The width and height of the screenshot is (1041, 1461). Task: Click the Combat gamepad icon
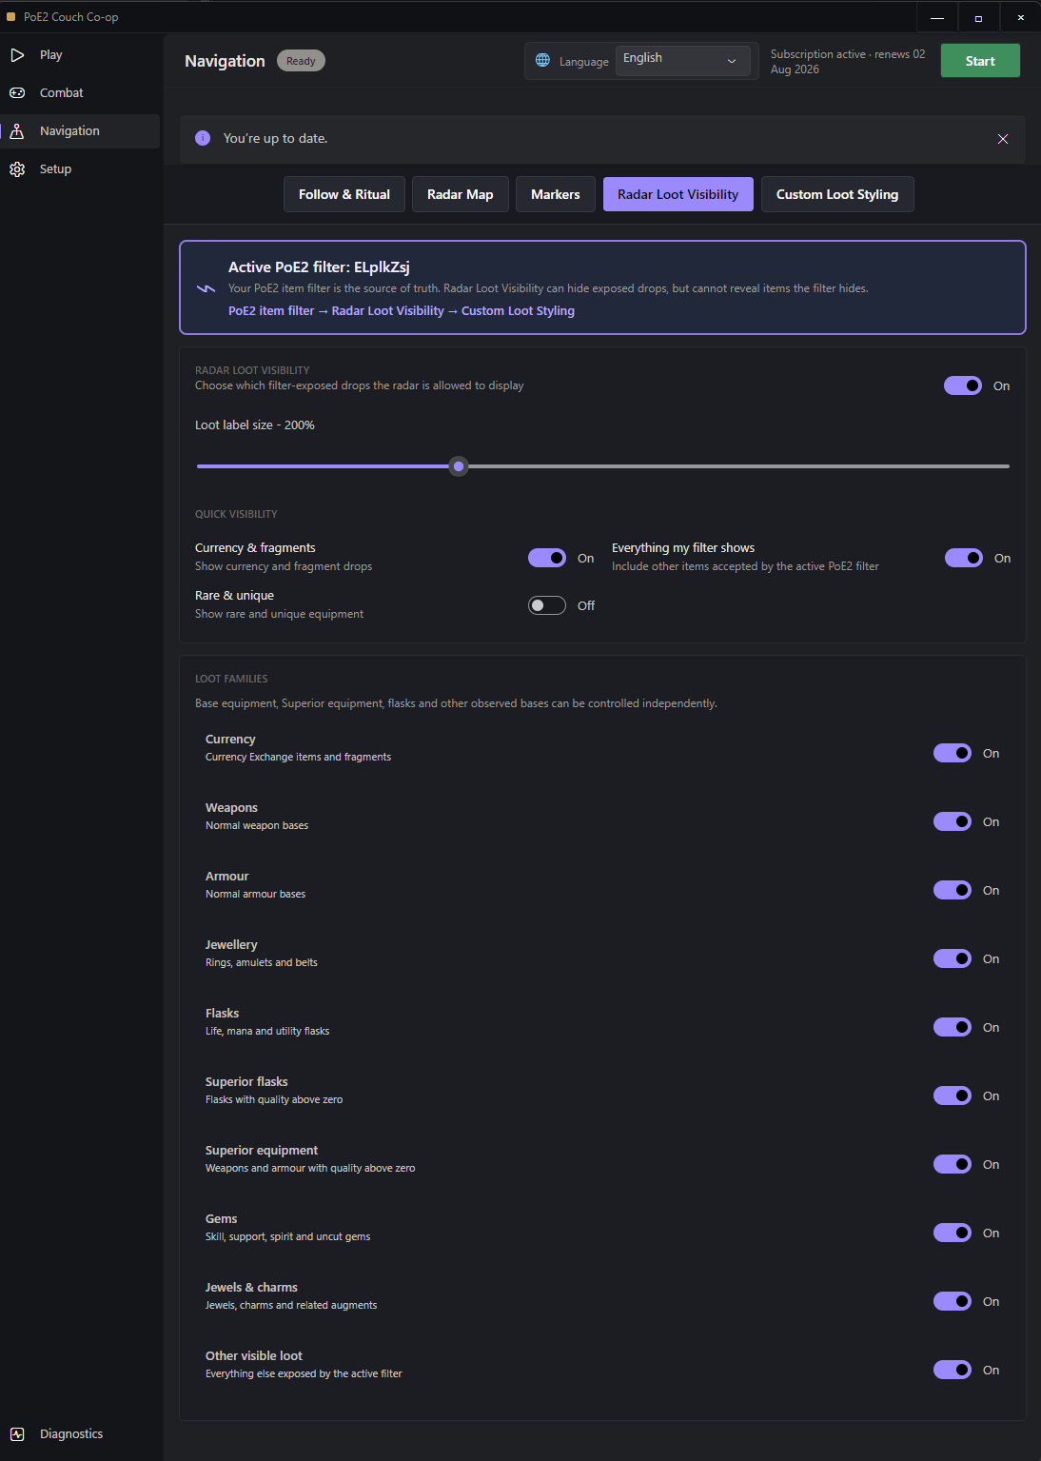(x=17, y=93)
